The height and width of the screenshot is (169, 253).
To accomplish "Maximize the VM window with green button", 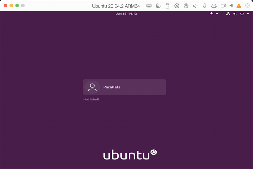I will pyautogui.click(x=17, y=5).
